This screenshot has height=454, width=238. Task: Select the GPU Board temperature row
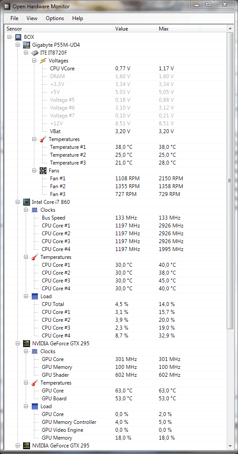point(116,399)
